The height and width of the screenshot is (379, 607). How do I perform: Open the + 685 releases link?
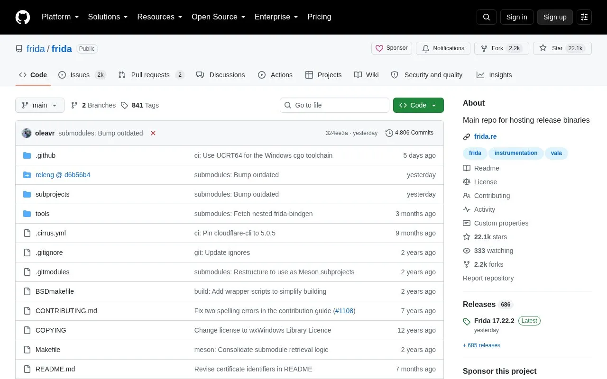(x=481, y=345)
